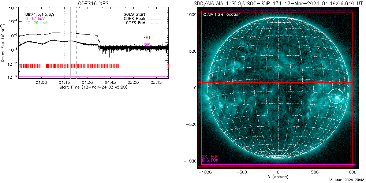The image size is (366, 183).
Task: Click the 'X (arcsec)' axis label
Action: (278, 177)
